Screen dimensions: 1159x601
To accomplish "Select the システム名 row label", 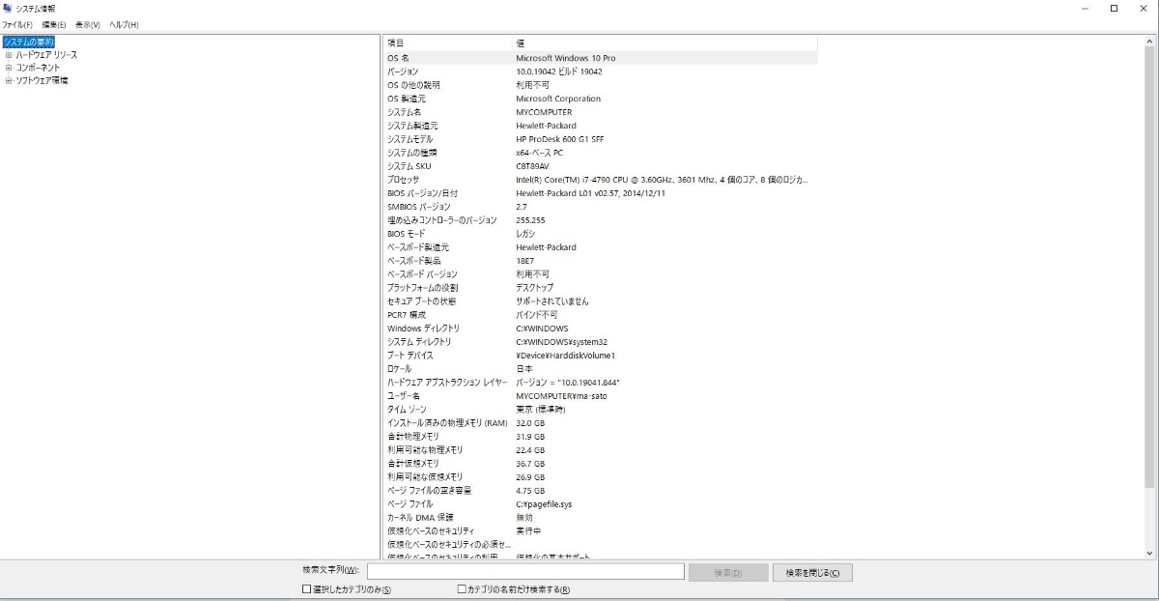I will click(x=405, y=112).
